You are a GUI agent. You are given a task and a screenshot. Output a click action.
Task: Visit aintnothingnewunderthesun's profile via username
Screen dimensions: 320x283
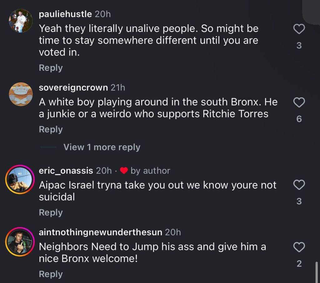100,232
